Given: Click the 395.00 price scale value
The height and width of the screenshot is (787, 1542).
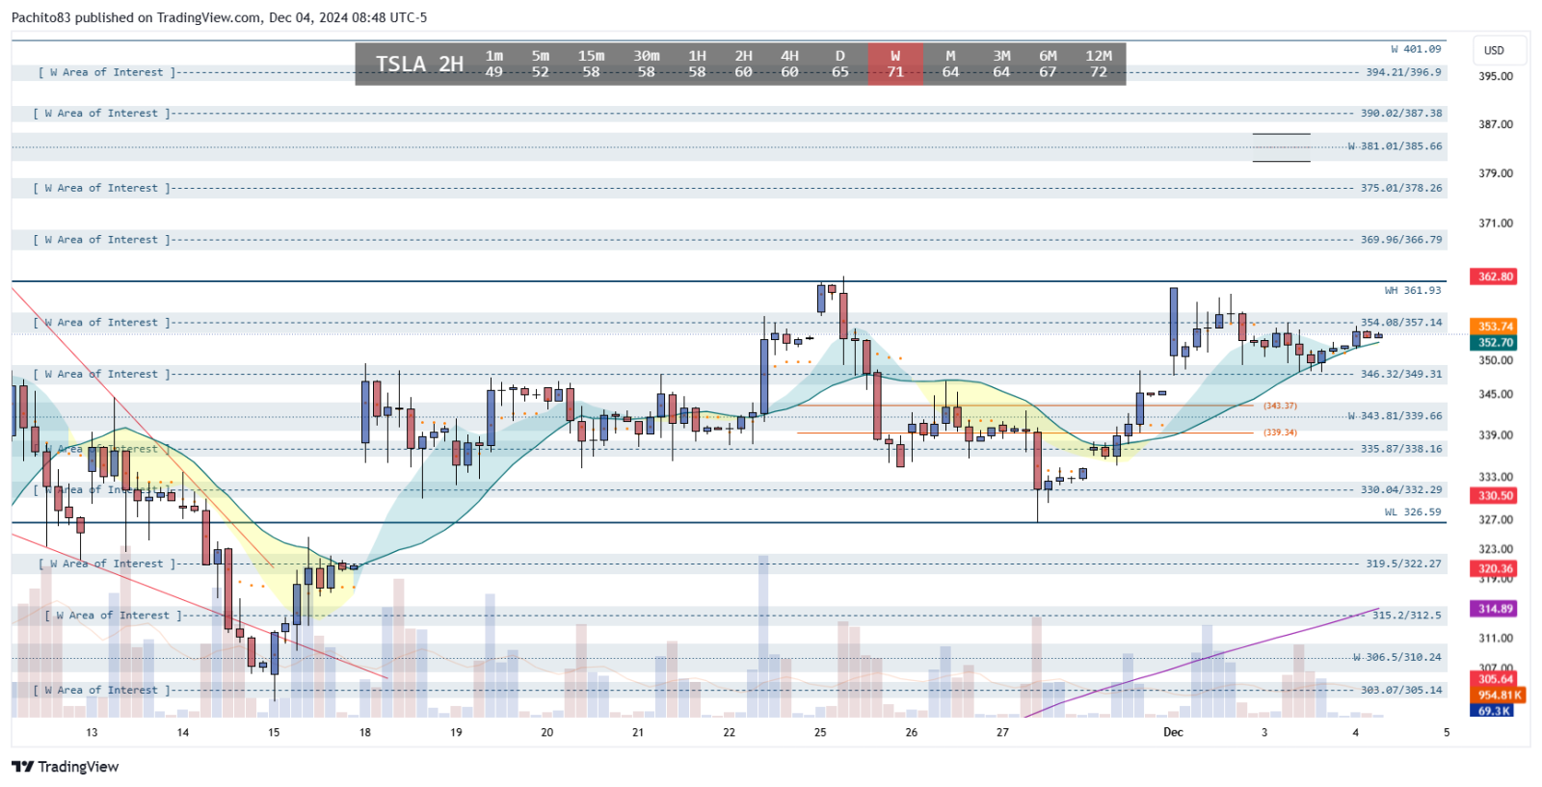Looking at the screenshot, I should (1496, 76).
